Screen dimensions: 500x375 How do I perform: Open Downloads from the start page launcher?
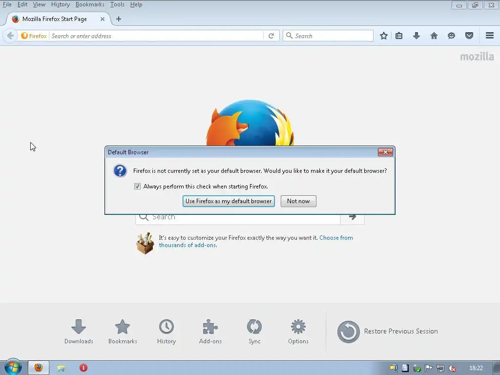click(79, 332)
